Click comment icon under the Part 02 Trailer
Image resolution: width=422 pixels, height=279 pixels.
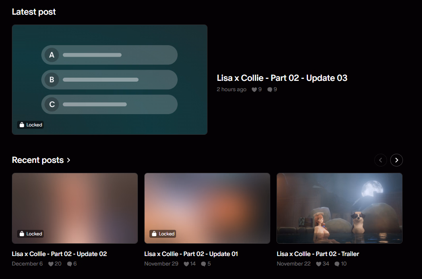[x=337, y=264]
